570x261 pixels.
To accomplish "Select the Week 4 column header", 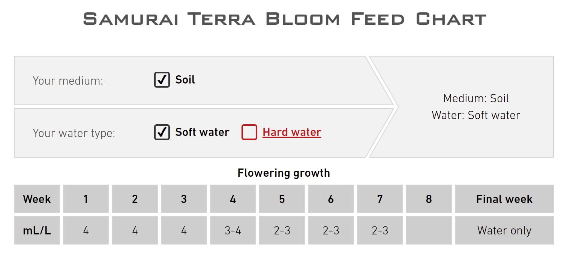I will [x=233, y=199].
